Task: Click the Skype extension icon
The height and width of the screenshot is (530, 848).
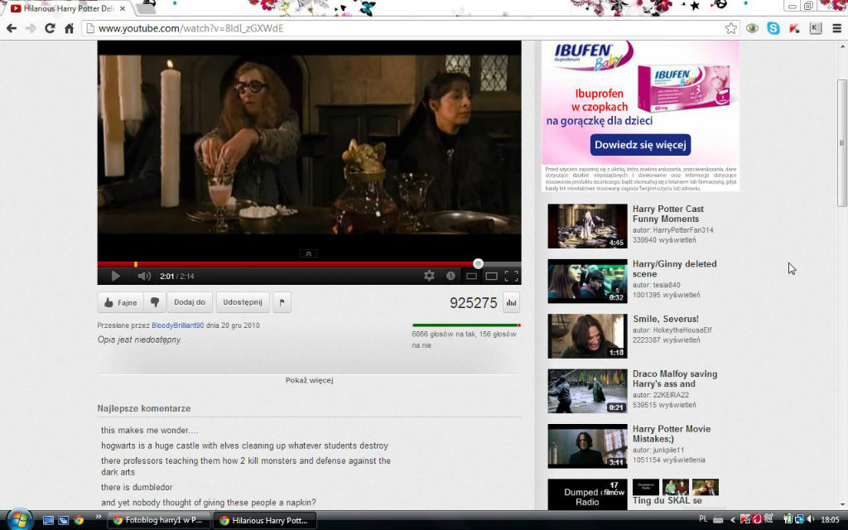Action: 773,28
